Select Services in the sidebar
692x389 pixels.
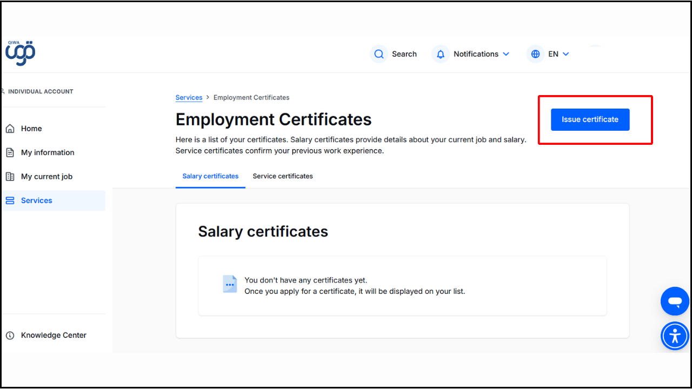53,200
